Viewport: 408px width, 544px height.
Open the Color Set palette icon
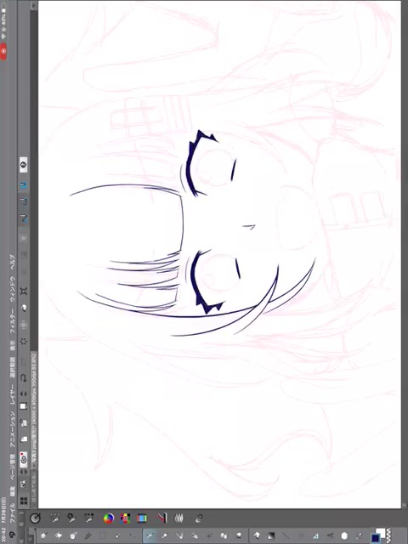pos(125,518)
